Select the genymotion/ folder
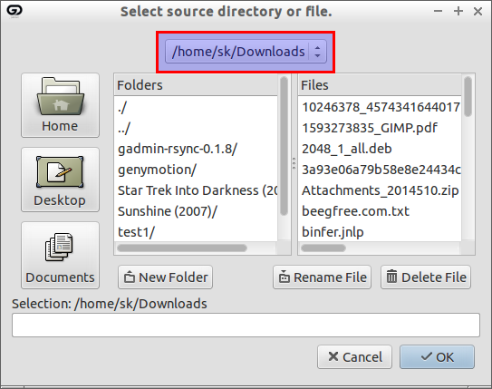The image size is (492, 389). click(x=157, y=170)
